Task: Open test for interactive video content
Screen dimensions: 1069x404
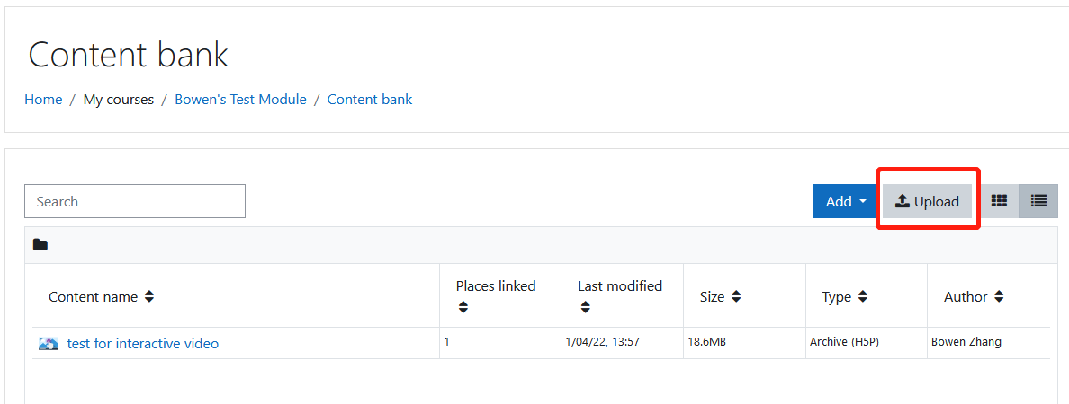Action: 143,344
